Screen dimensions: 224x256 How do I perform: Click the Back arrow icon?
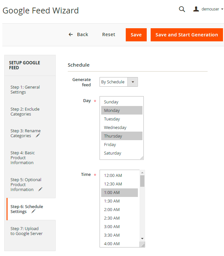71,34
